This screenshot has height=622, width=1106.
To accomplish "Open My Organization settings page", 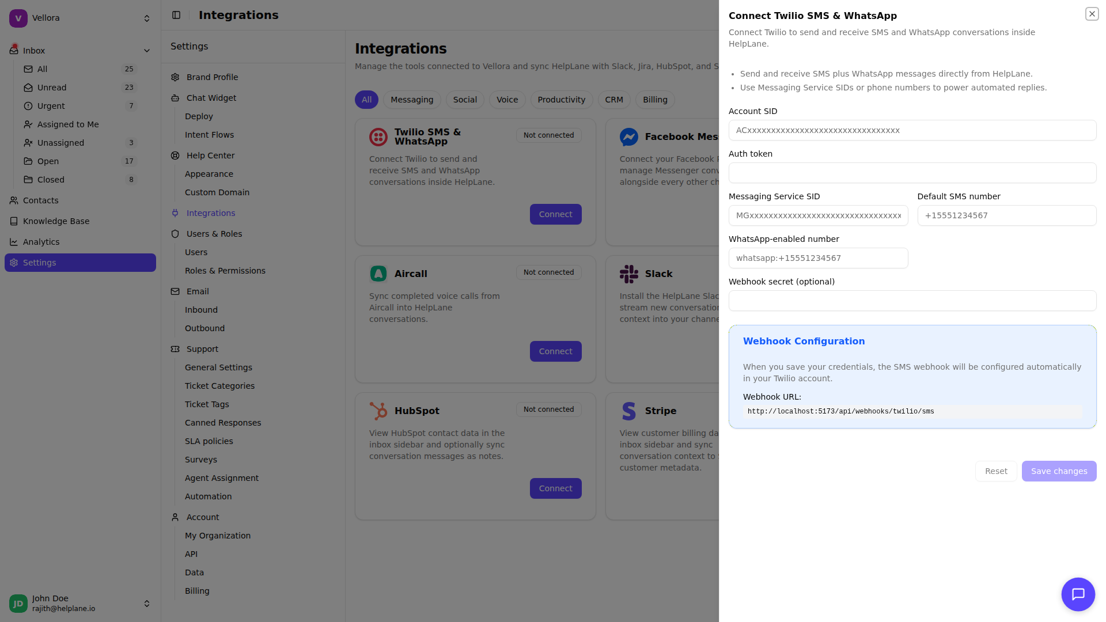I will 218,536.
